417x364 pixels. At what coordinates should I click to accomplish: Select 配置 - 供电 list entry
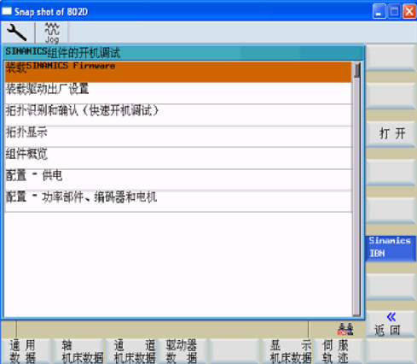click(178, 179)
